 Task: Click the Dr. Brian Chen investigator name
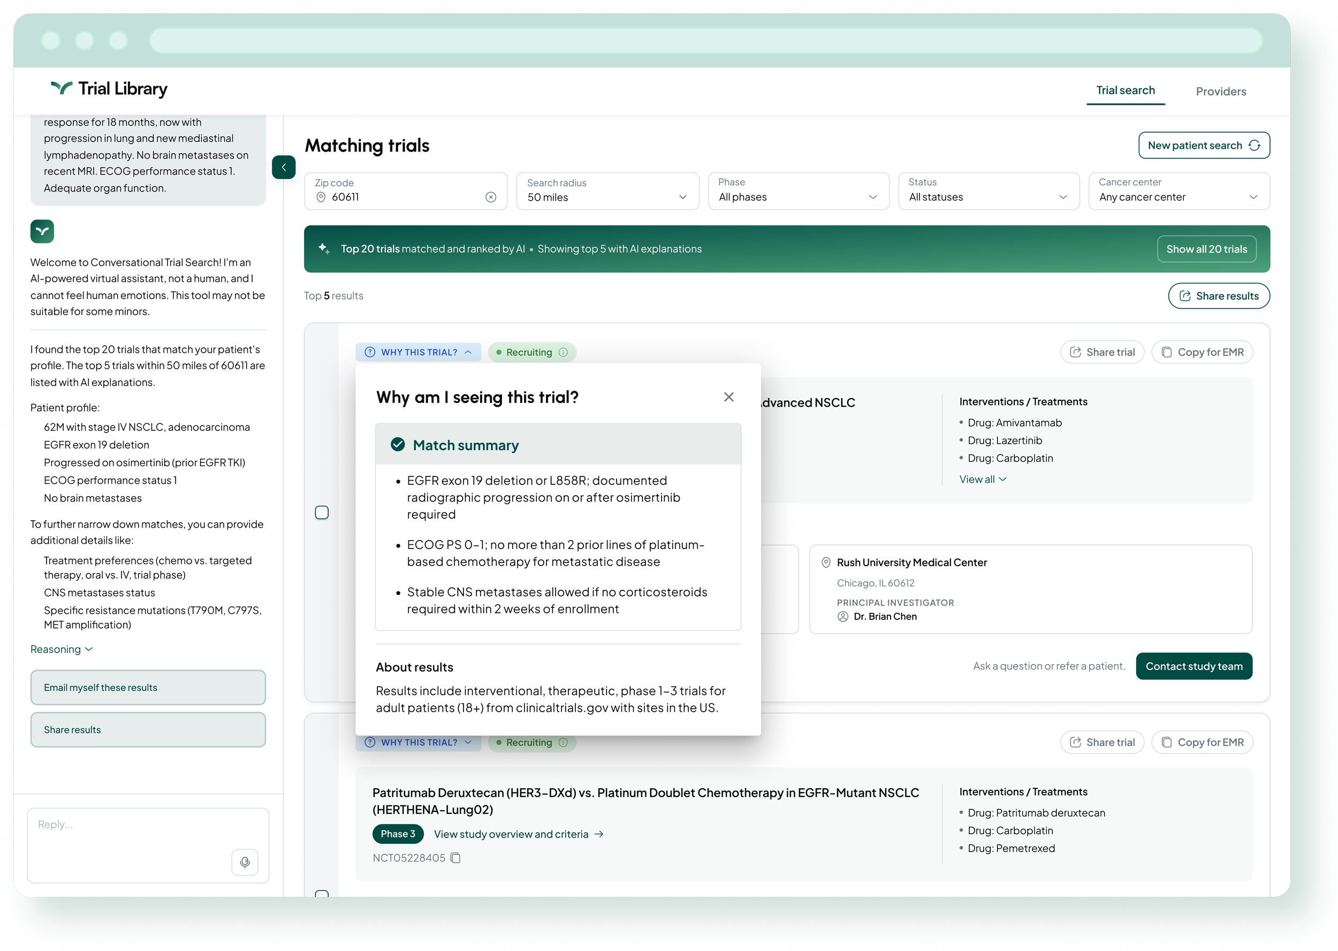(x=885, y=616)
